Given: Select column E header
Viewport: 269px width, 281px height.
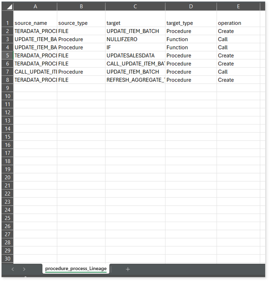Looking at the screenshot, I should [x=238, y=7].
